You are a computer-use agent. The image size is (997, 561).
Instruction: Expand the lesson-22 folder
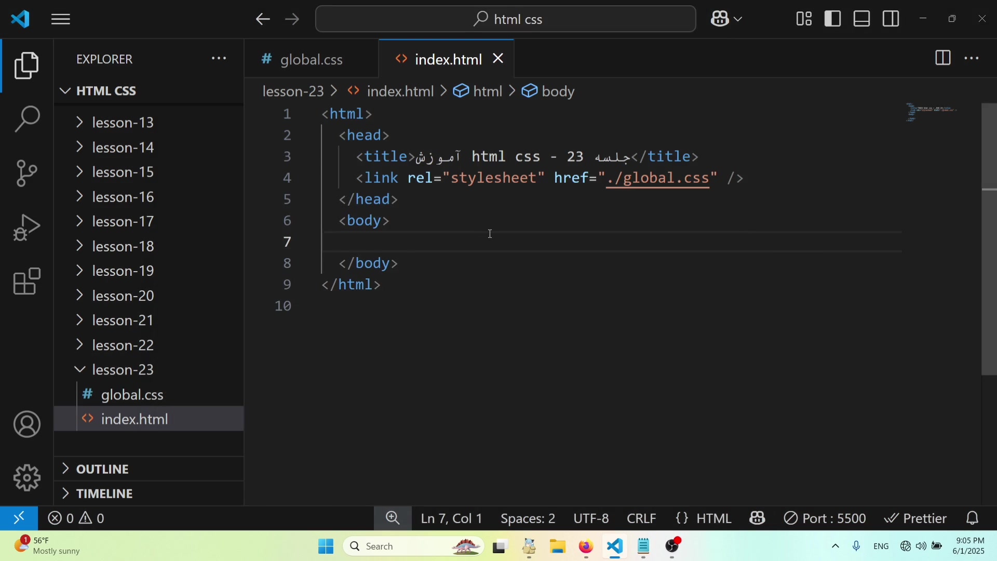point(123,345)
